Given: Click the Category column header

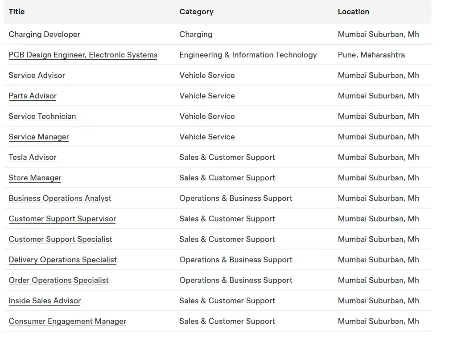Looking at the screenshot, I should click(196, 12).
